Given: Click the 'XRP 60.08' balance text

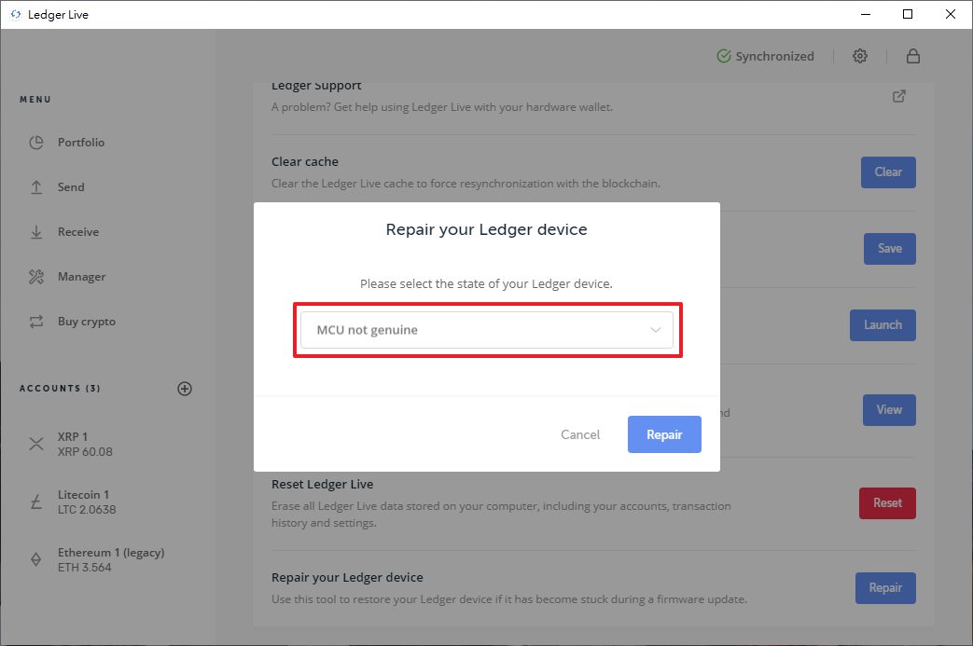Looking at the screenshot, I should click(x=85, y=452).
